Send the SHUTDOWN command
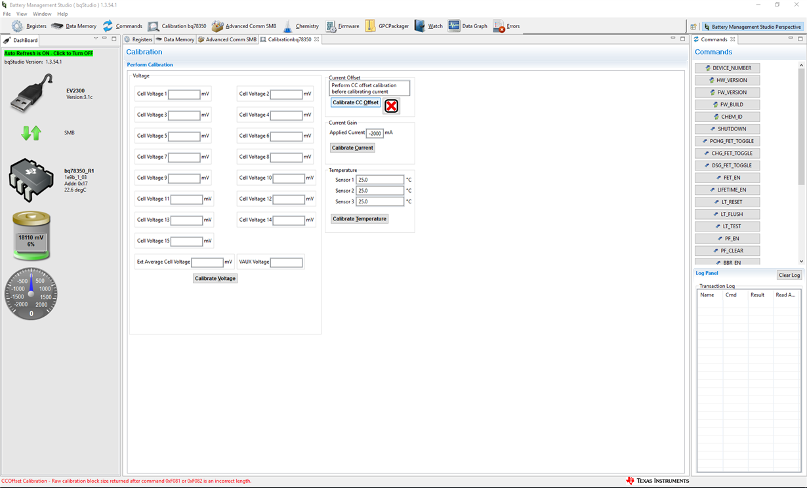Viewport: 807px width, 488px height. [x=728, y=129]
